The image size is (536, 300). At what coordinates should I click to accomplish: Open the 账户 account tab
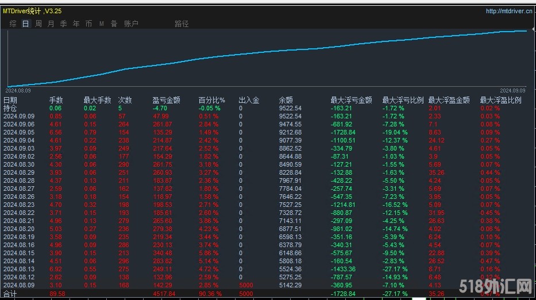click(131, 24)
